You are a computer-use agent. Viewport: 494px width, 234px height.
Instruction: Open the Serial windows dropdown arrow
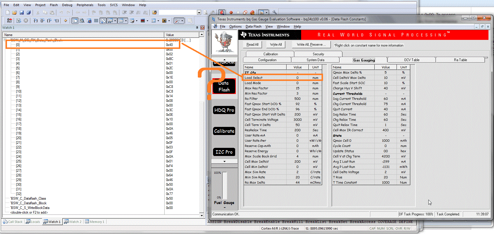(x=137, y=21)
